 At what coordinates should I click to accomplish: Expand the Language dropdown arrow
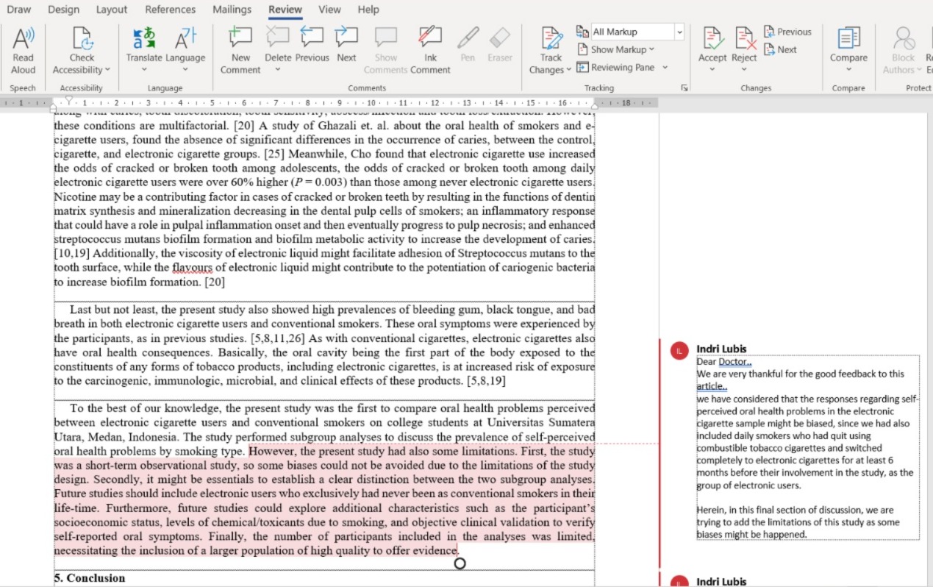[x=185, y=70]
